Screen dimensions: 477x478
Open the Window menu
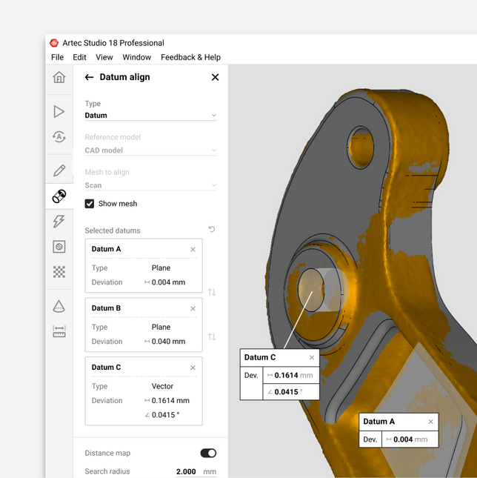point(137,57)
